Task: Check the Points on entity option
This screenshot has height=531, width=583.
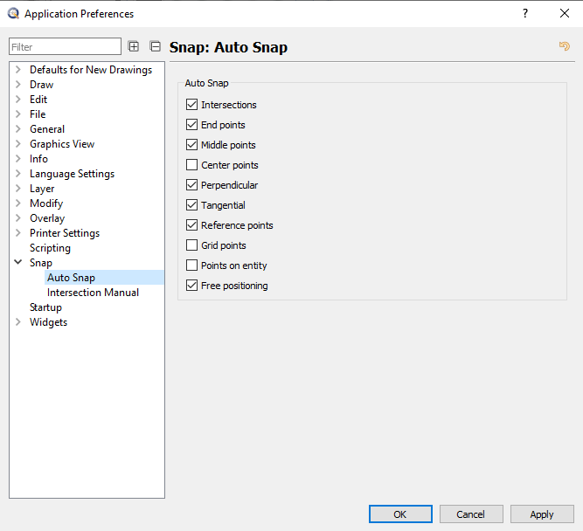Action: tap(191, 265)
